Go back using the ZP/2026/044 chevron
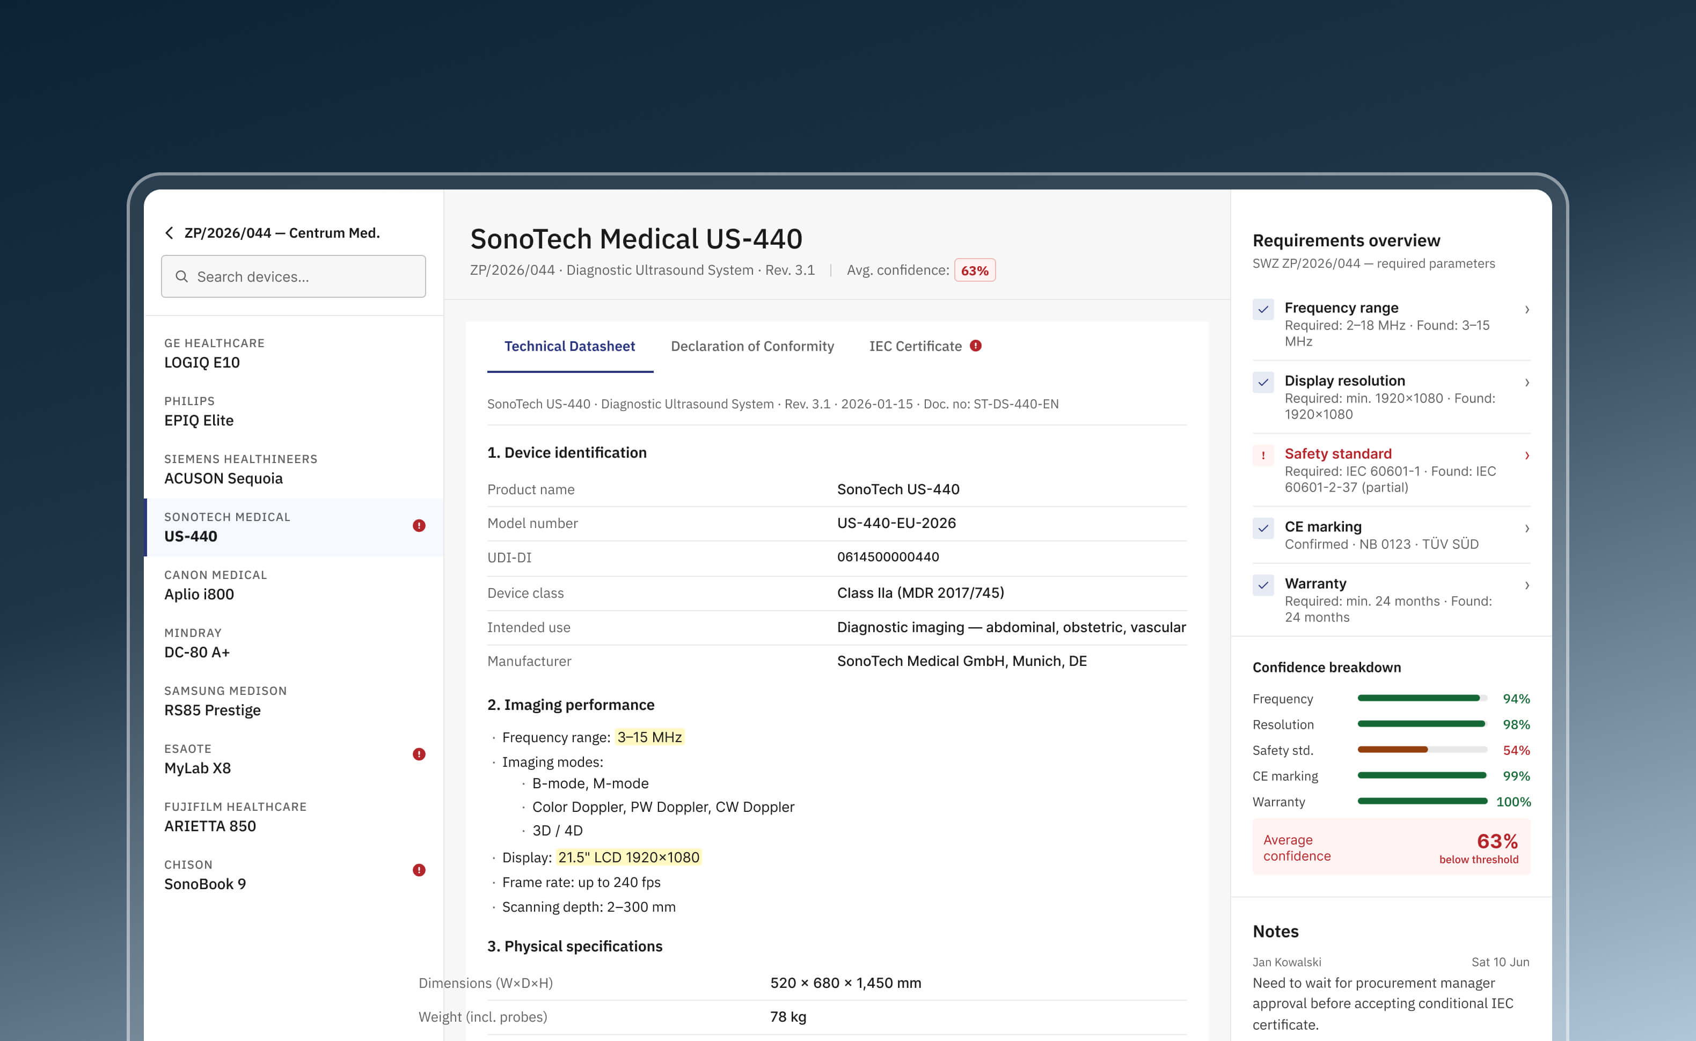This screenshot has height=1041, width=1696. [170, 233]
